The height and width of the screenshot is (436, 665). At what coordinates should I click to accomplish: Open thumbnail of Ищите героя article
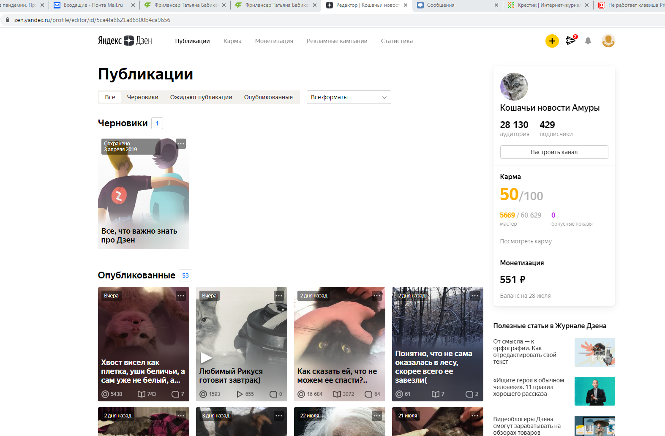pyautogui.click(x=595, y=391)
